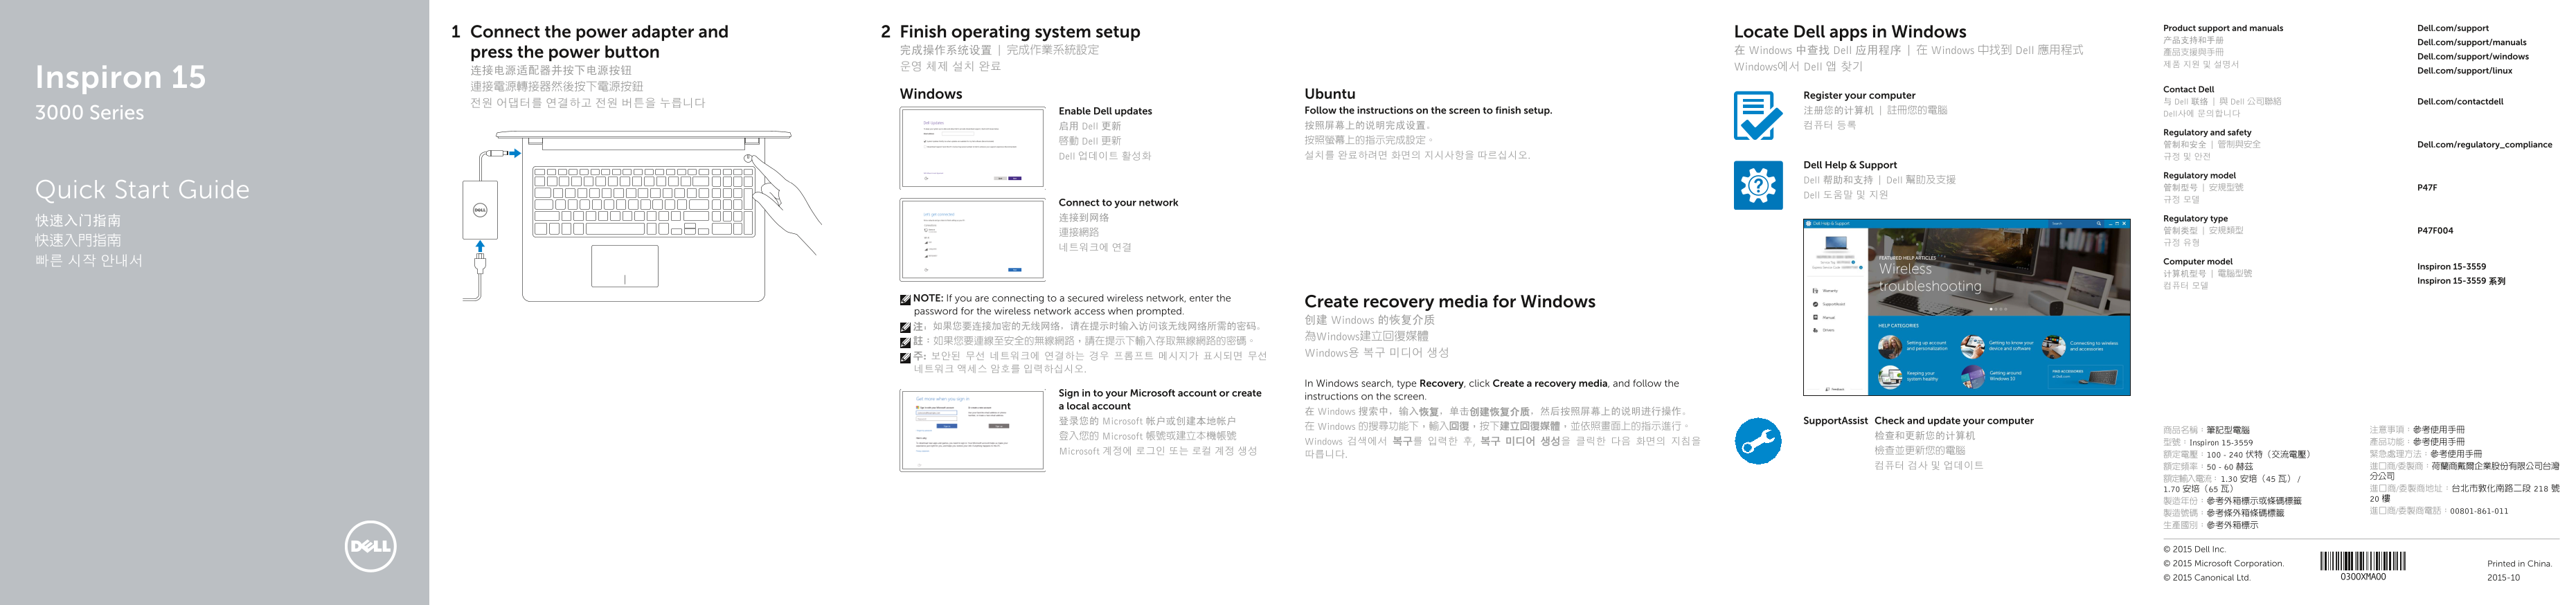Click the laptop touchpad in the illustration

(x=625, y=266)
